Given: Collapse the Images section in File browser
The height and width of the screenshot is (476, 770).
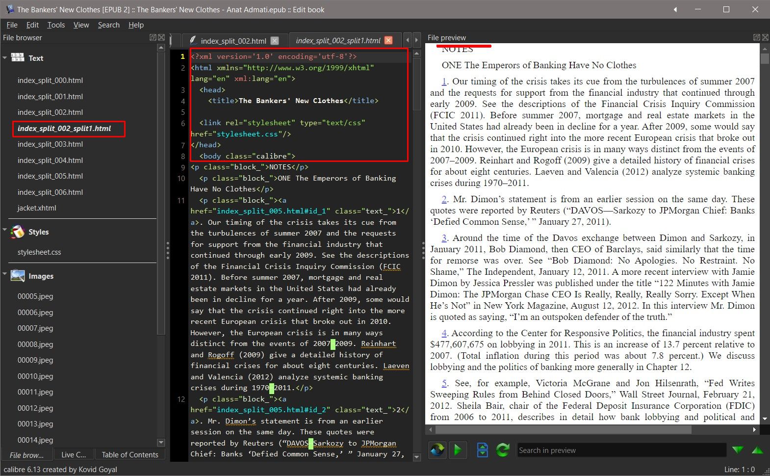Looking at the screenshot, I should click(5, 274).
